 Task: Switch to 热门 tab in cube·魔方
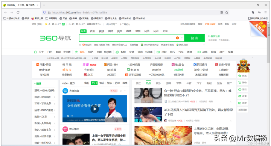(94, 83)
